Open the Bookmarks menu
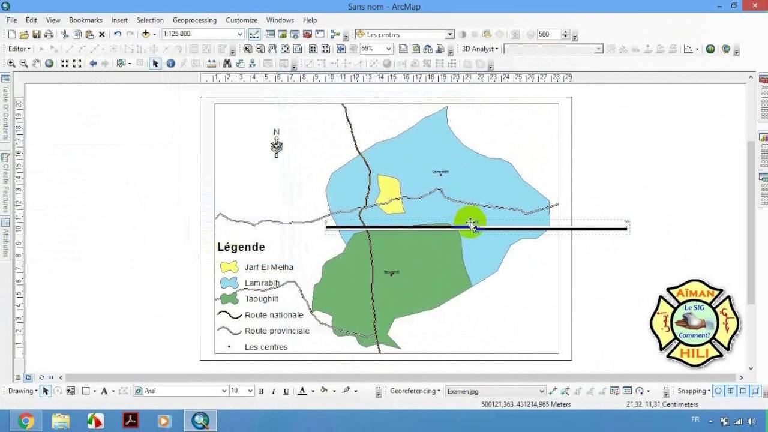The width and height of the screenshot is (768, 432). (86, 20)
